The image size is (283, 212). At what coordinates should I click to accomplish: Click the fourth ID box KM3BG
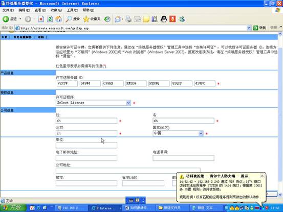click(136, 83)
